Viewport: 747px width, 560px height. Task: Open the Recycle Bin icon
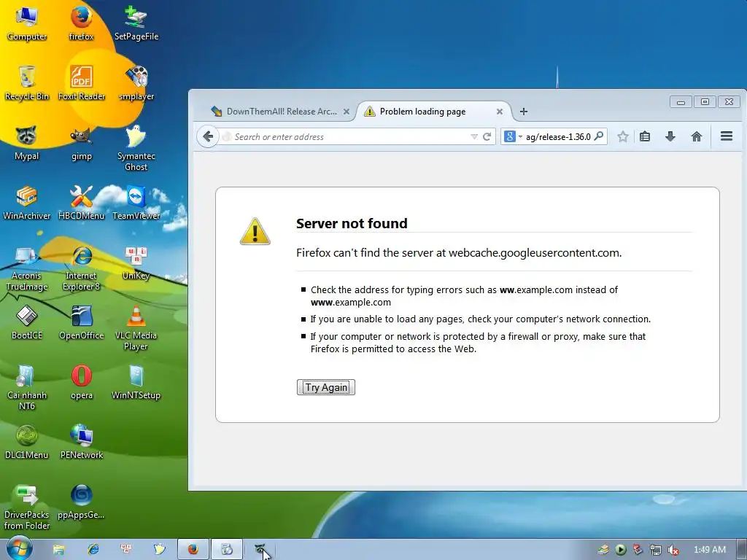pos(27,83)
